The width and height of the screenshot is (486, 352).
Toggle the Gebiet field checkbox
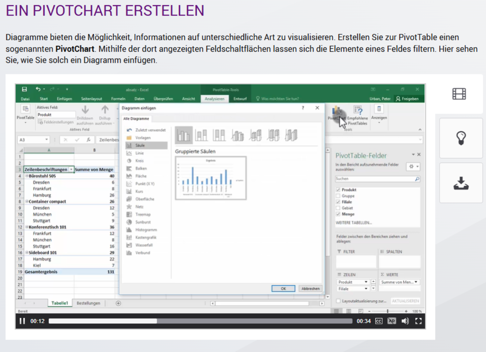coord(338,208)
